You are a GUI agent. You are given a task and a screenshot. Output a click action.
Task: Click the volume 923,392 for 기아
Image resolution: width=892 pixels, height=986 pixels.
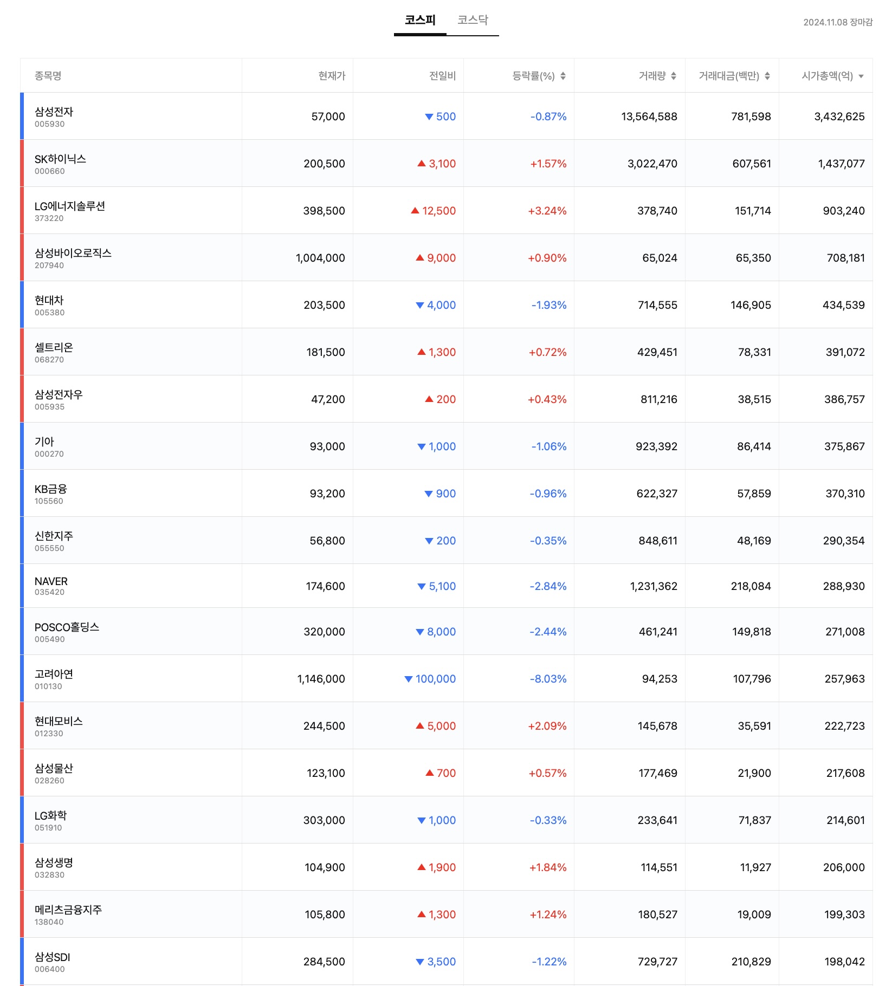click(657, 446)
